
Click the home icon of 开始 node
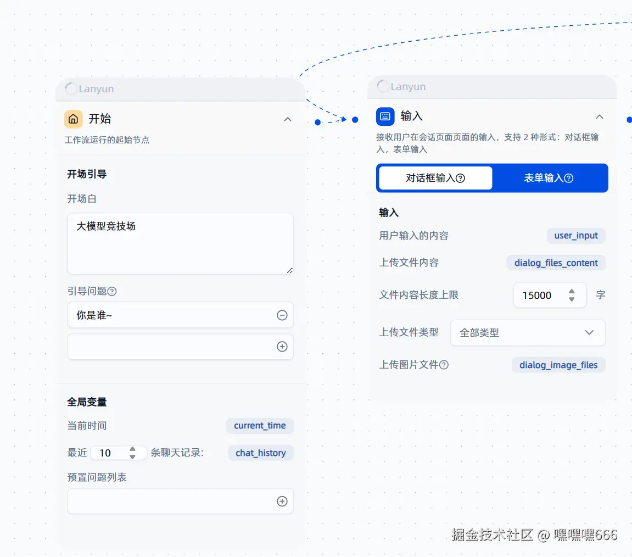pos(74,119)
